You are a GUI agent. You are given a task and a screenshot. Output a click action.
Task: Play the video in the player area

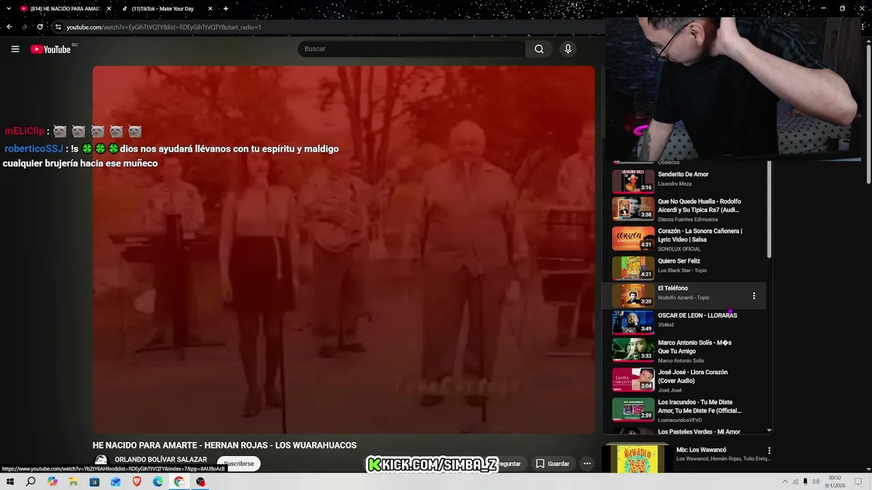[x=343, y=249]
